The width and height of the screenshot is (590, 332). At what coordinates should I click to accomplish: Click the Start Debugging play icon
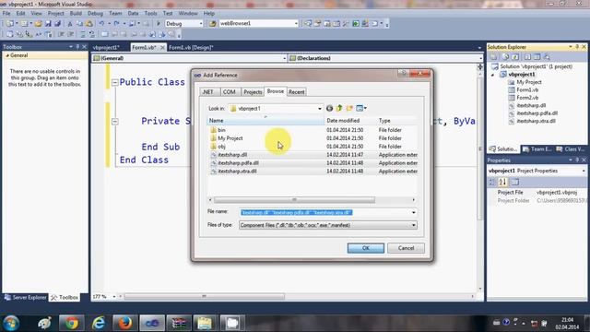pyautogui.click(x=159, y=23)
